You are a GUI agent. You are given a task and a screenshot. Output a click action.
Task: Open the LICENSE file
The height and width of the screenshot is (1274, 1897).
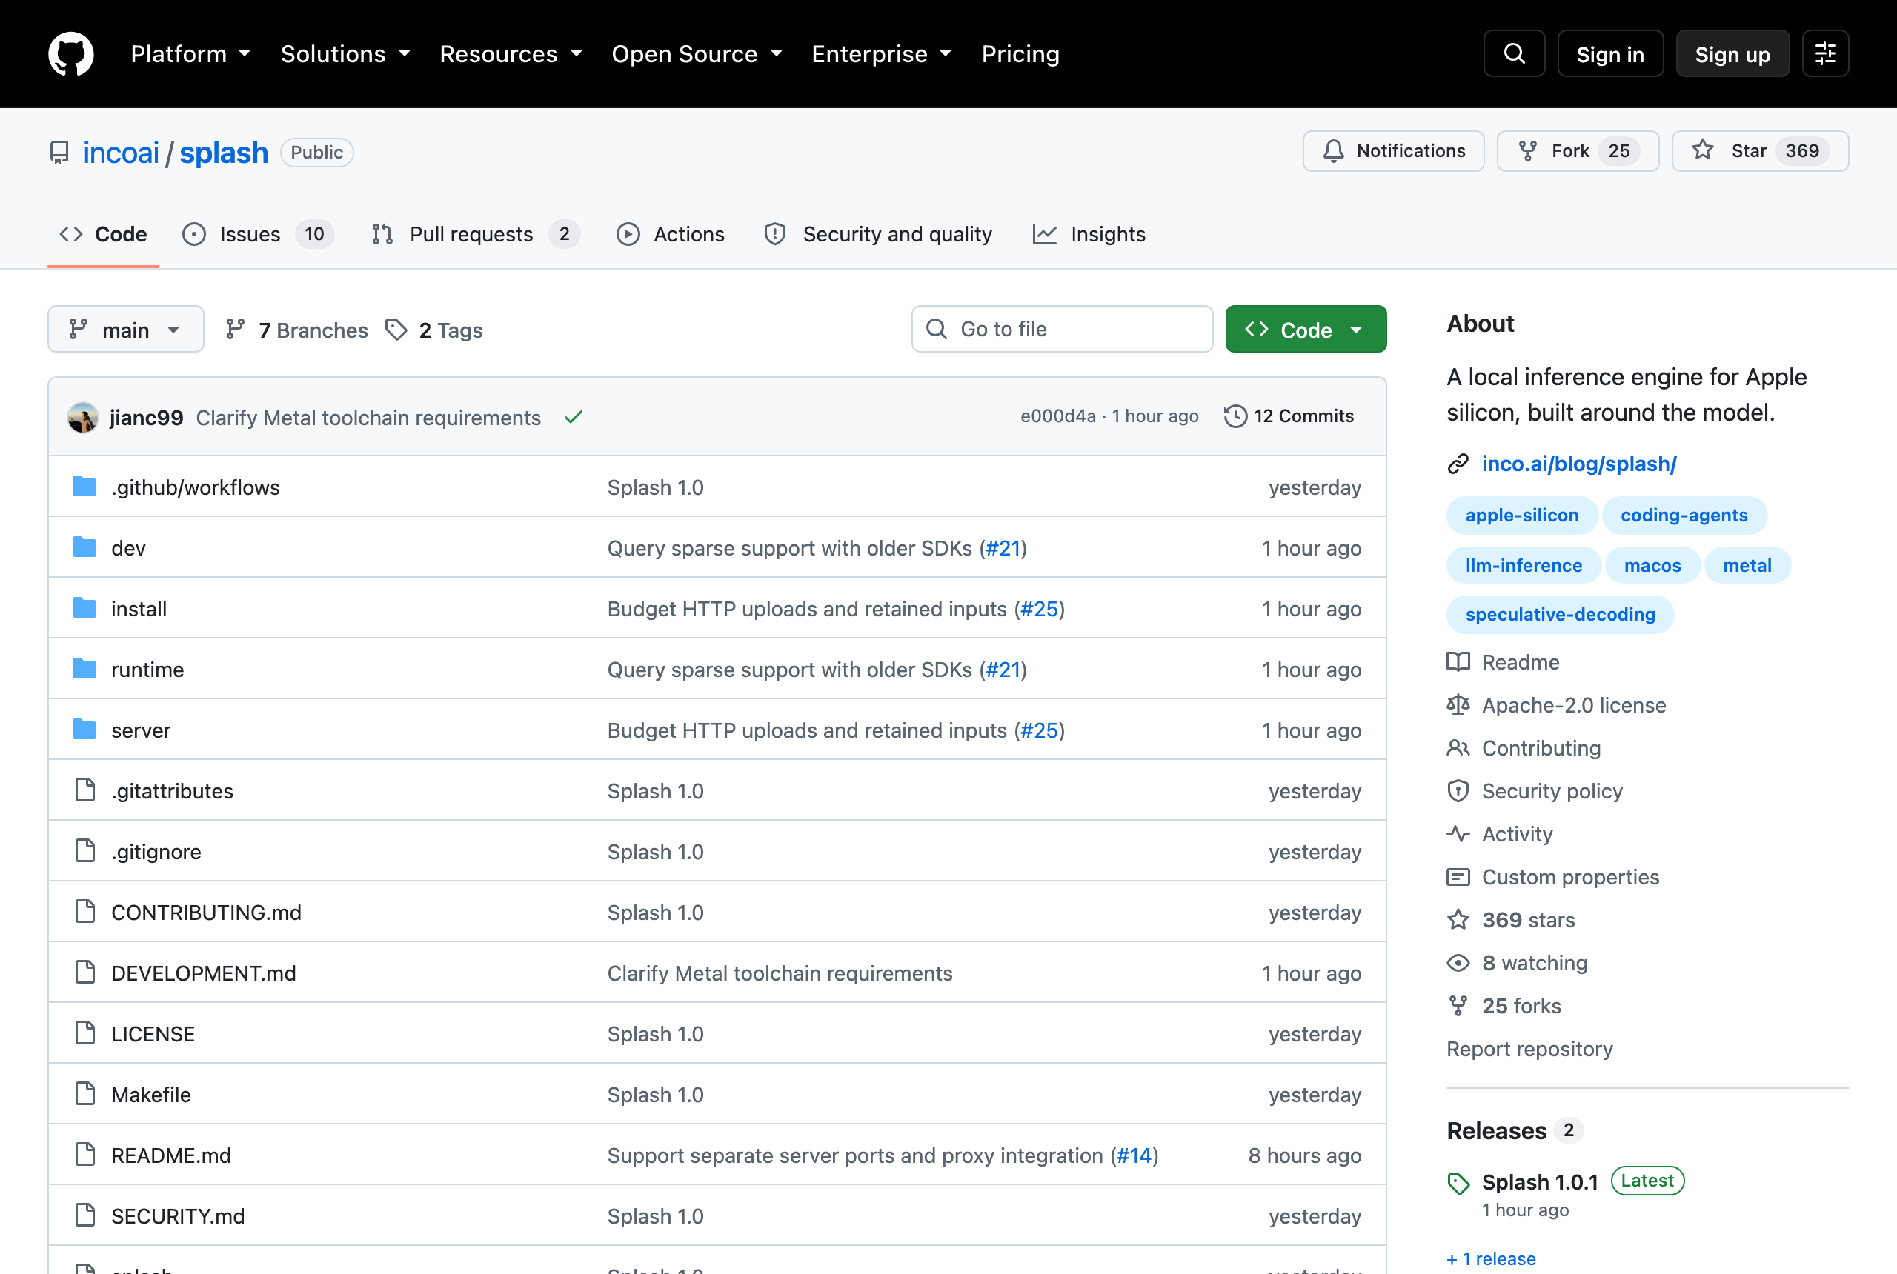coord(153,1033)
